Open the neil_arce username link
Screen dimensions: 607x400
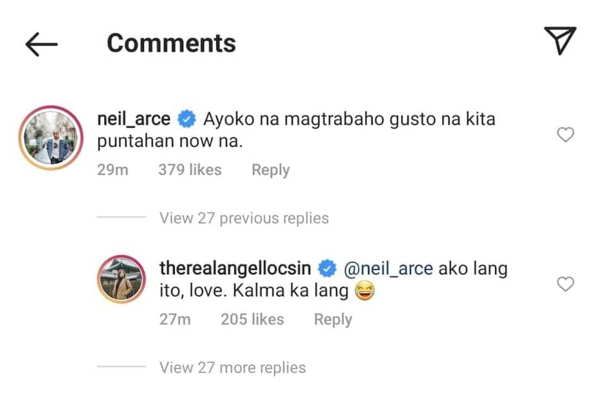point(133,119)
